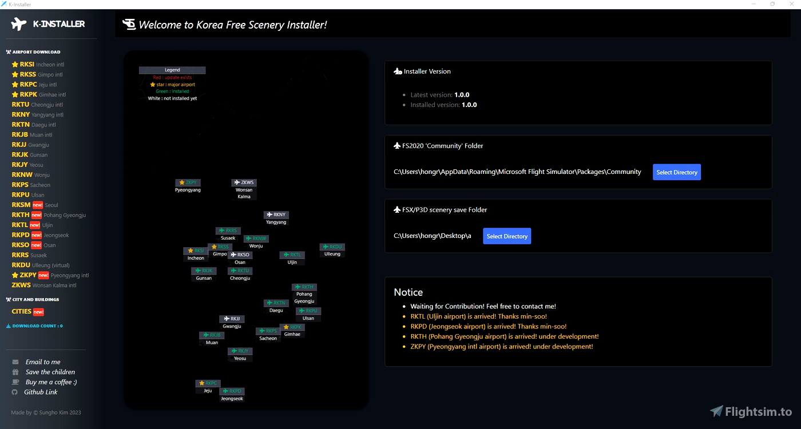
Task: Select the RKPU Ulsan map marker
Action: pyautogui.click(x=308, y=311)
